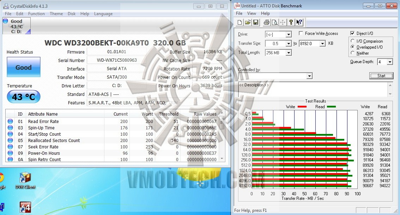Select the Neither radio button
Screen dimensions: 400x215
[352, 53]
